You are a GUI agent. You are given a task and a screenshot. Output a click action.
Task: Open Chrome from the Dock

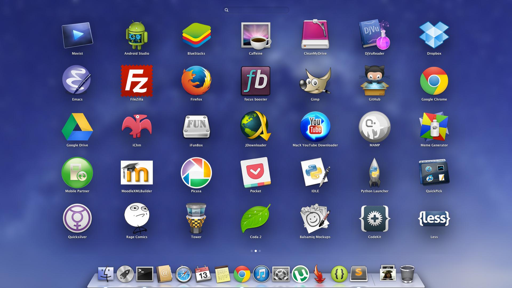click(242, 274)
